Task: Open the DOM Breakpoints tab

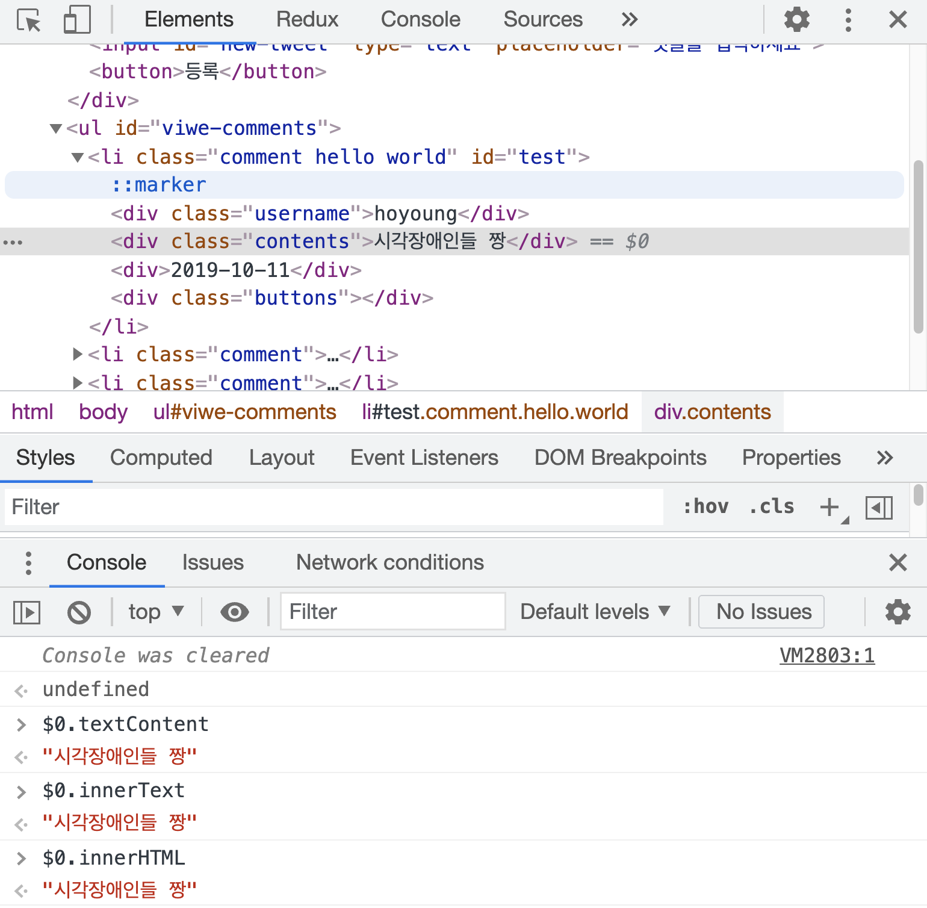Action: point(620,458)
